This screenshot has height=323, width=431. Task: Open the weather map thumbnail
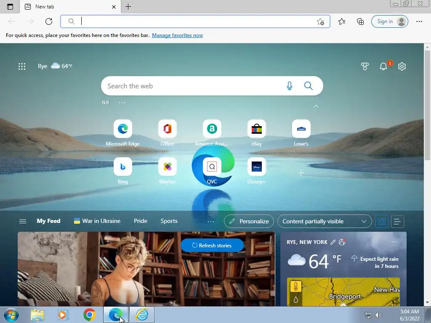(343, 292)
